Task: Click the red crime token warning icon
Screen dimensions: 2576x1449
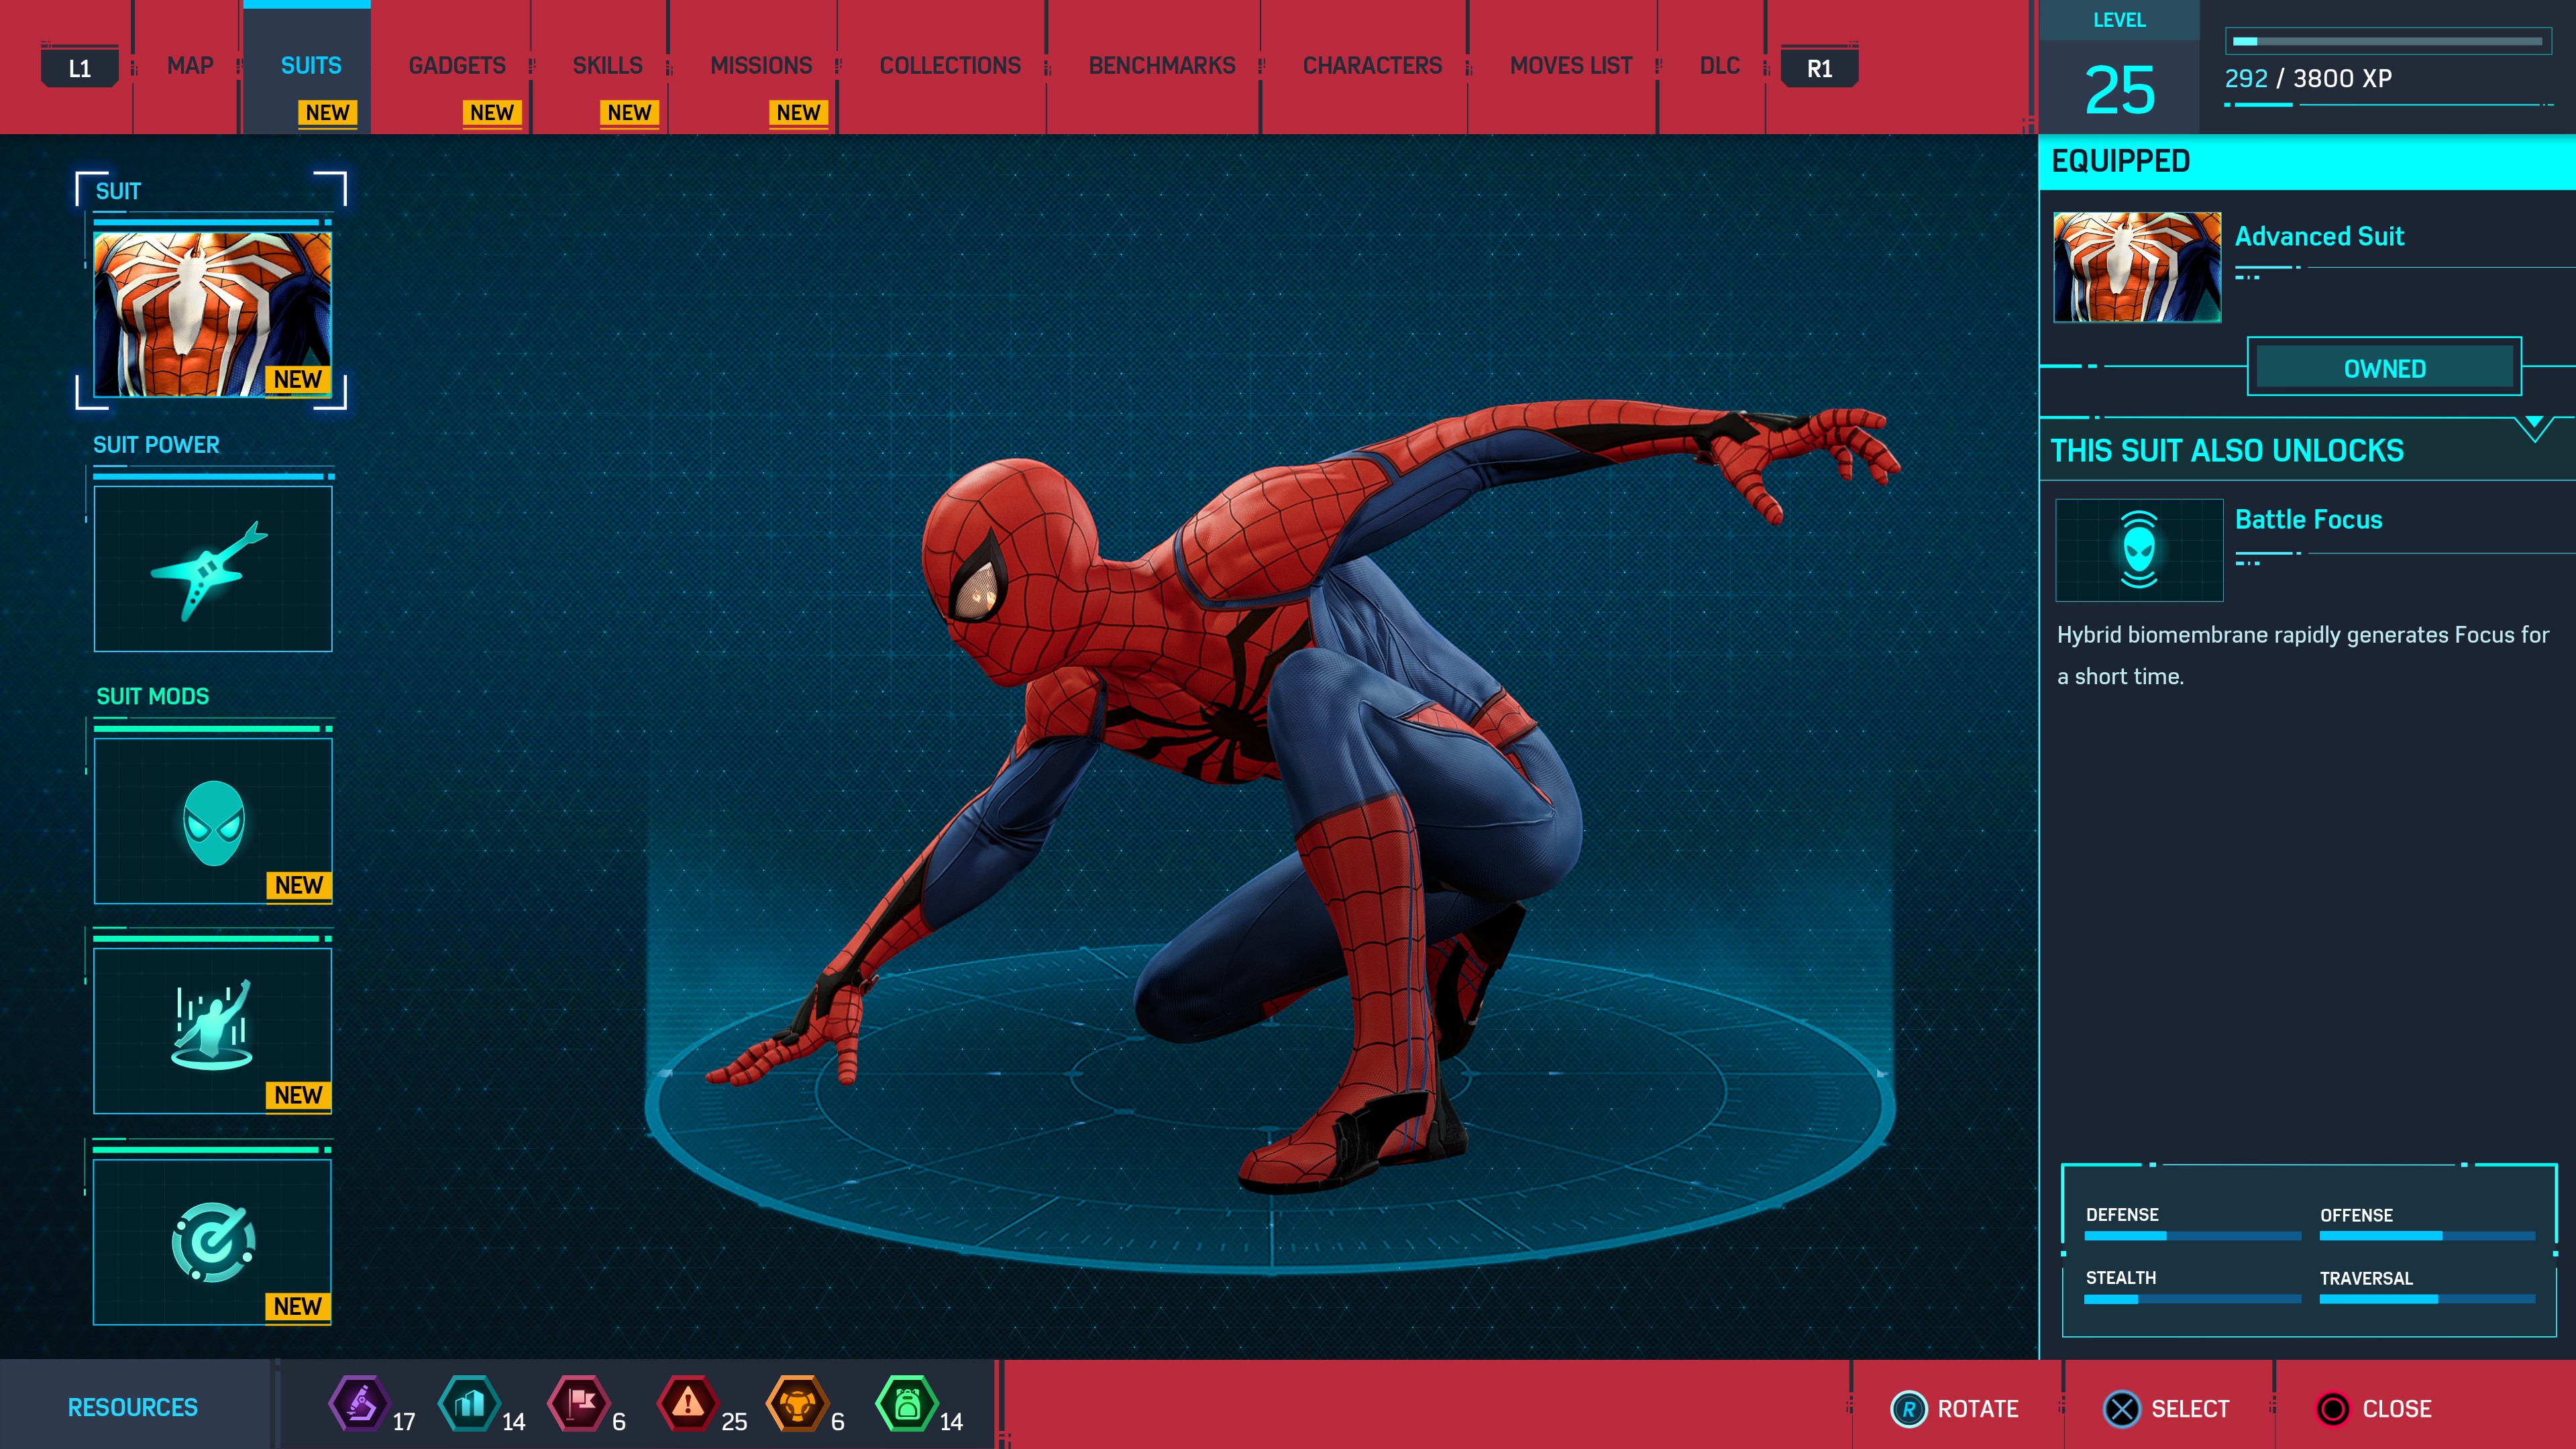Action: (688, 1404)
